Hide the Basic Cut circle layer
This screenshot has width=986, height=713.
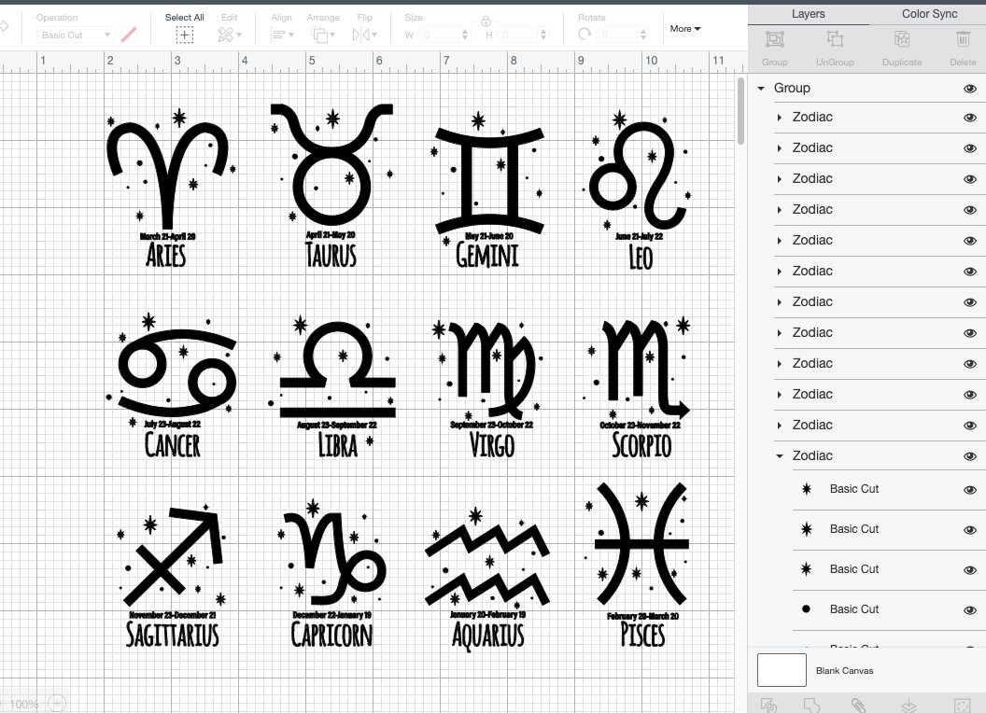click(x=970, y=609)
